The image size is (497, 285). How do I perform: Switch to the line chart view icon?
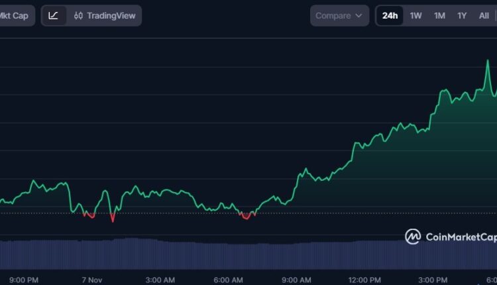click(54, 15)
